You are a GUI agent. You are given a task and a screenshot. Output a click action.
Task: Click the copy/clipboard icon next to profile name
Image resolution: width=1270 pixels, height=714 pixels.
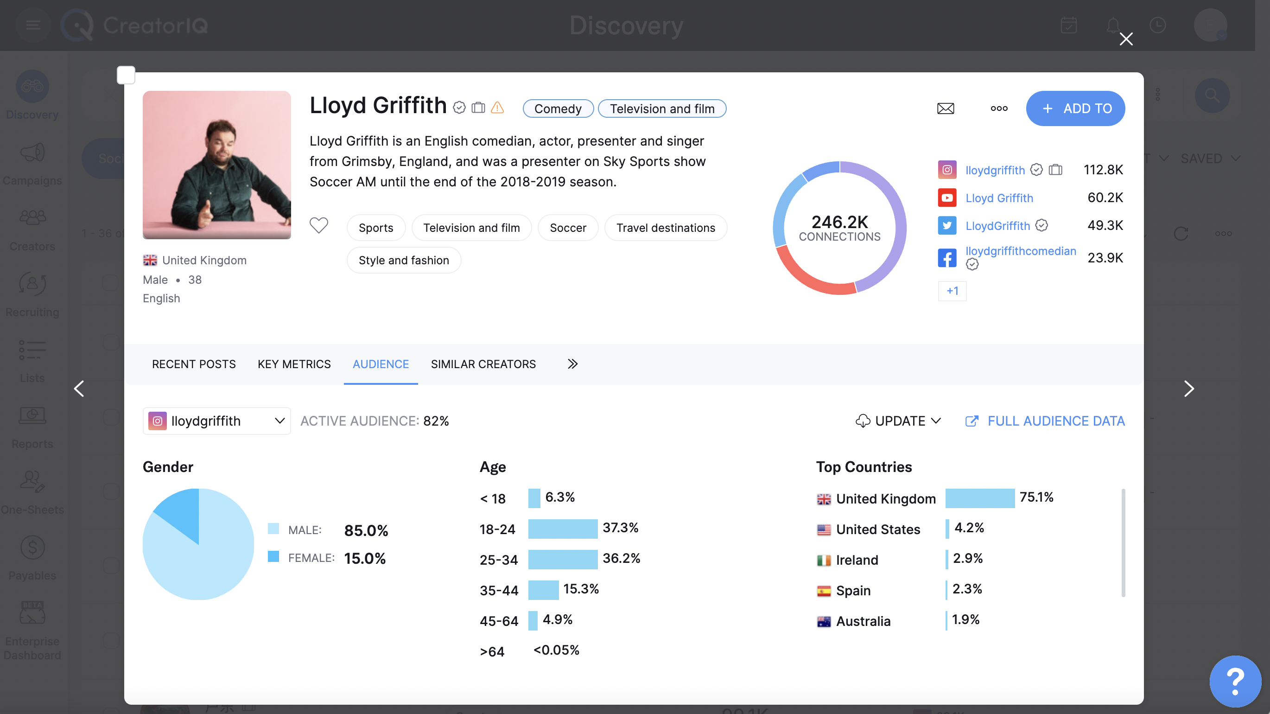(479, 108)
